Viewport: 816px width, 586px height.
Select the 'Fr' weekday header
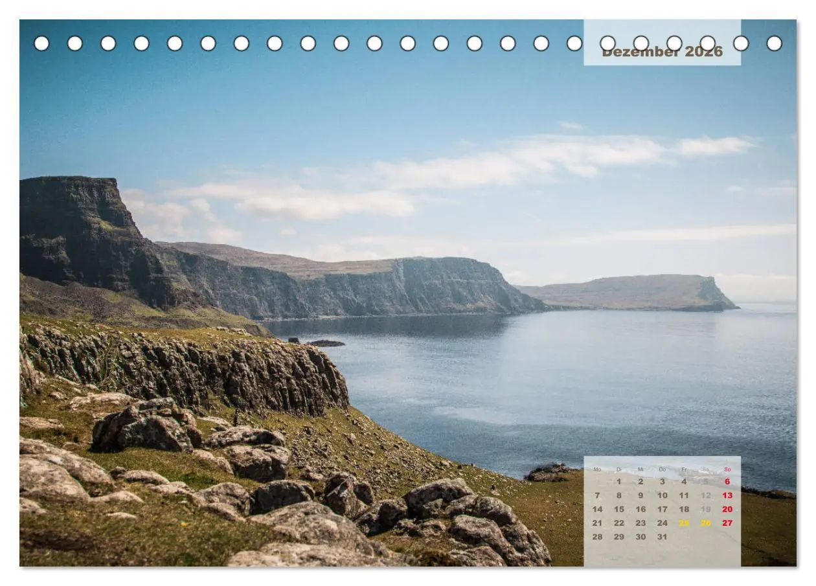(684, 469)
